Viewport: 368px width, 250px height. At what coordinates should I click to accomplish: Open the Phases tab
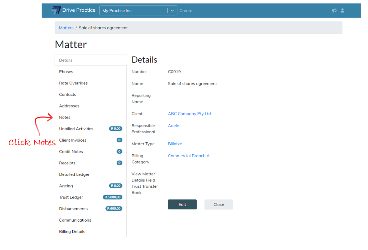66,72
